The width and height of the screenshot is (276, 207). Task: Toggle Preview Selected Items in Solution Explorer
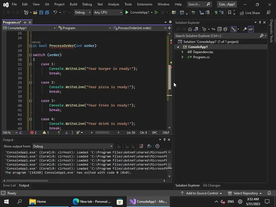[251, 29]
